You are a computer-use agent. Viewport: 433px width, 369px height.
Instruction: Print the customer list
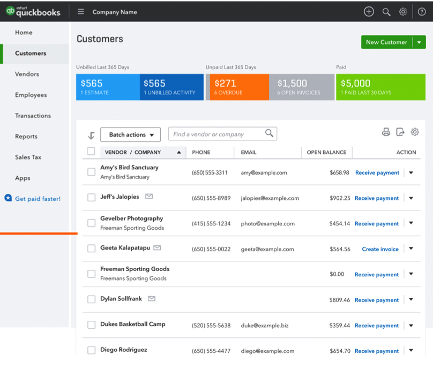(x=386, y=132)
